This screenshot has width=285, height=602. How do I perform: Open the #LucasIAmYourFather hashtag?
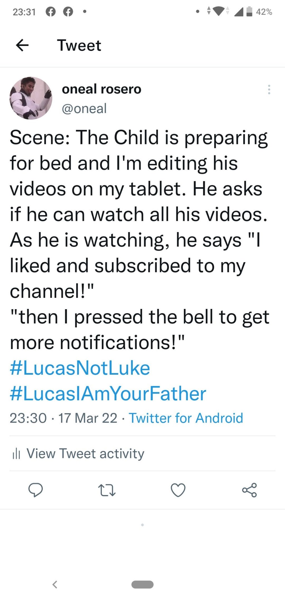point(108,394)
